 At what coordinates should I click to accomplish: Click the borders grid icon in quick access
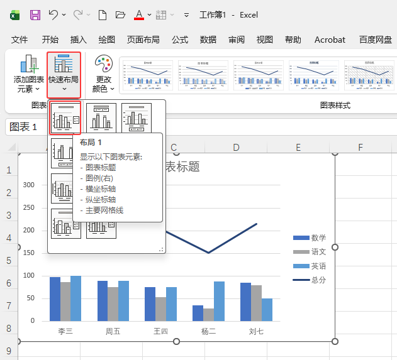(161, 15)
